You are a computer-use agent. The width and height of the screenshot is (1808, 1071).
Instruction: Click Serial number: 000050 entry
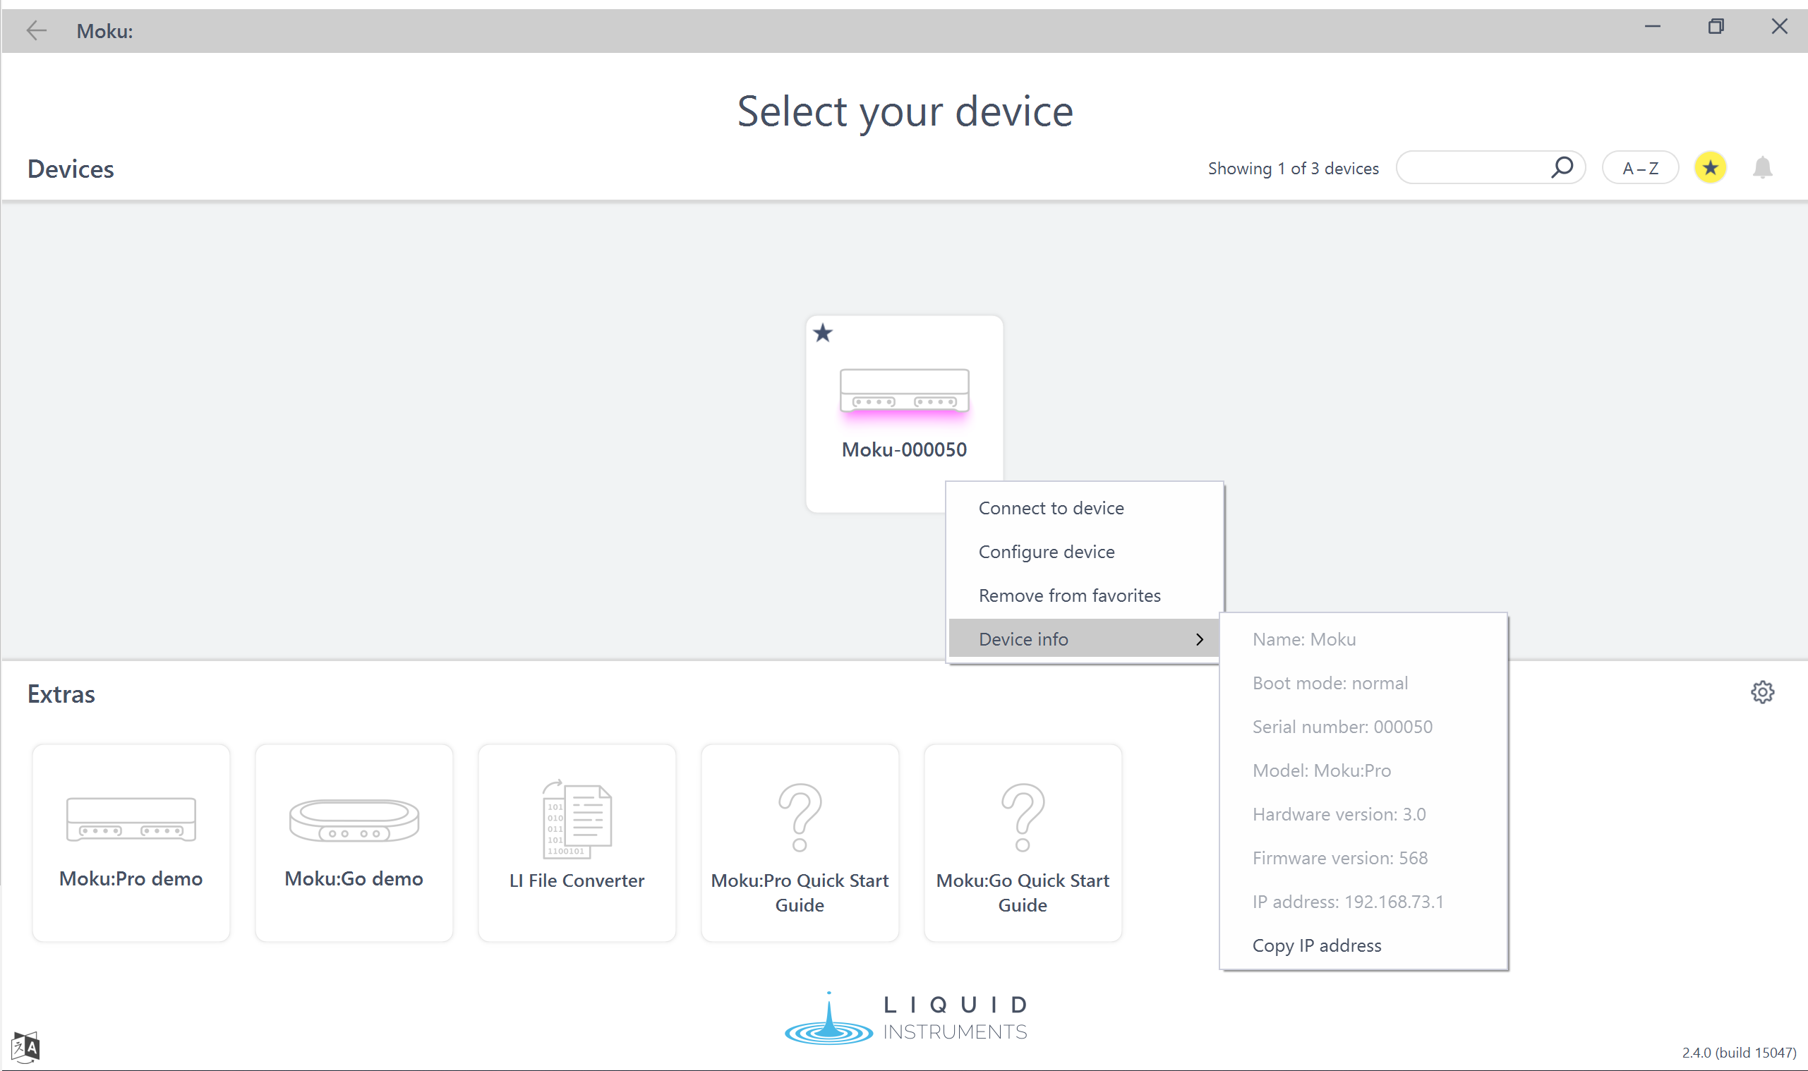[x=1363, y=727]
